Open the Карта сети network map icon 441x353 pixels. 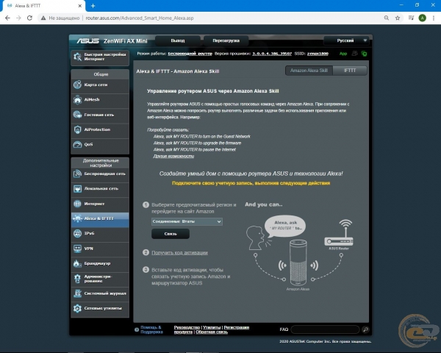(x=77, y=85)
